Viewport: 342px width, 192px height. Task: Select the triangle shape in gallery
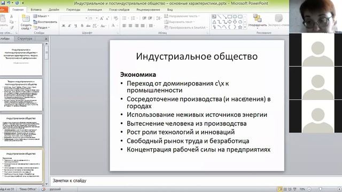(214, 22)
